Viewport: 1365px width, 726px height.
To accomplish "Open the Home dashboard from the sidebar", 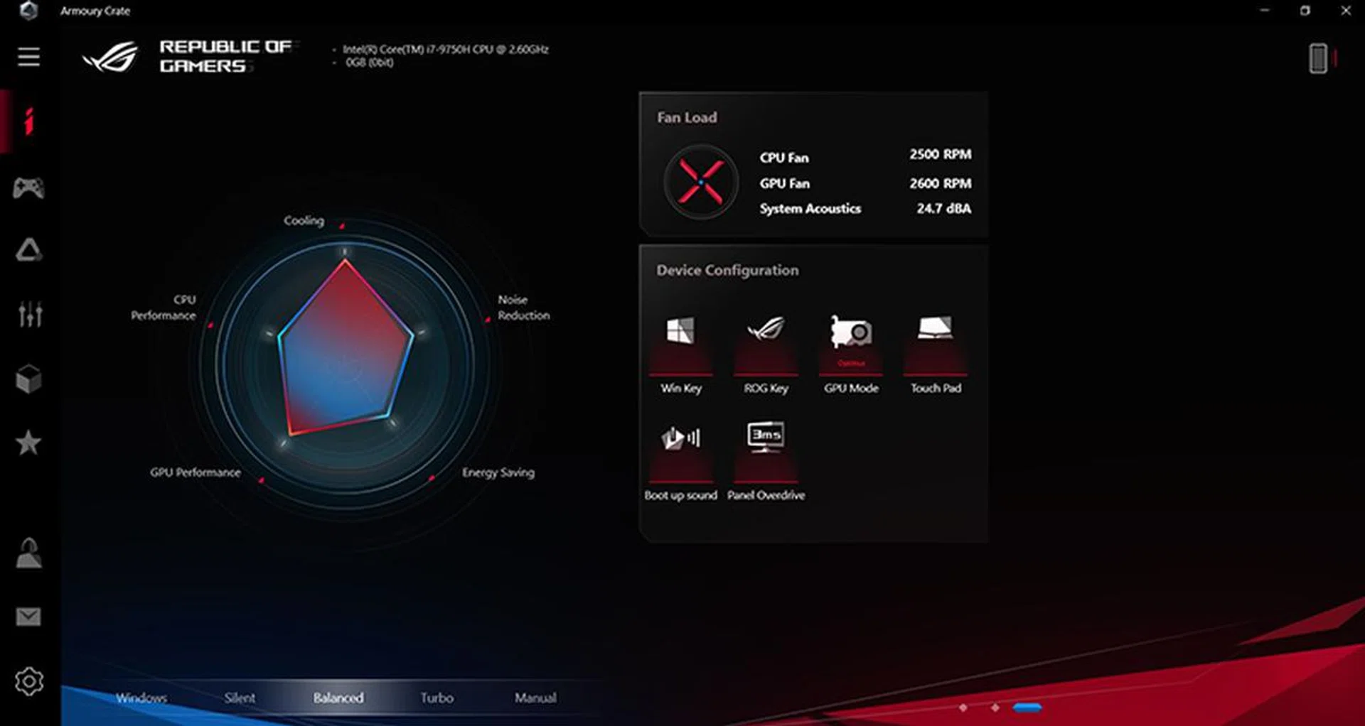I will 28,121.
